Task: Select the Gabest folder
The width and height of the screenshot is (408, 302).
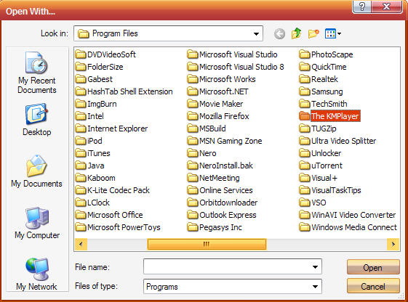Action: [94, 79]
